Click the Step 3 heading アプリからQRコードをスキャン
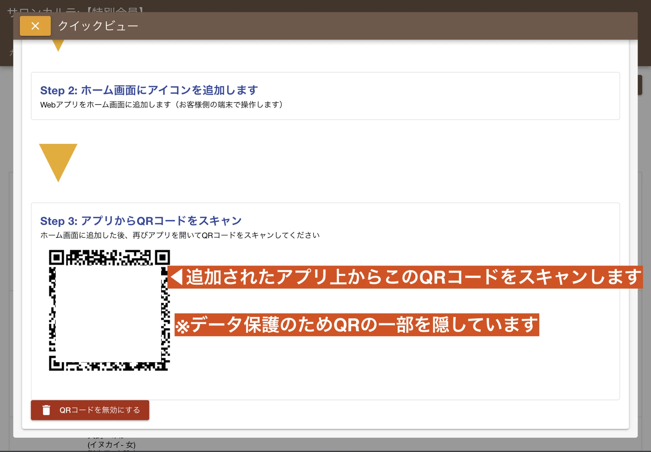Viewport: 651px width, 452px height. point(141,221)
